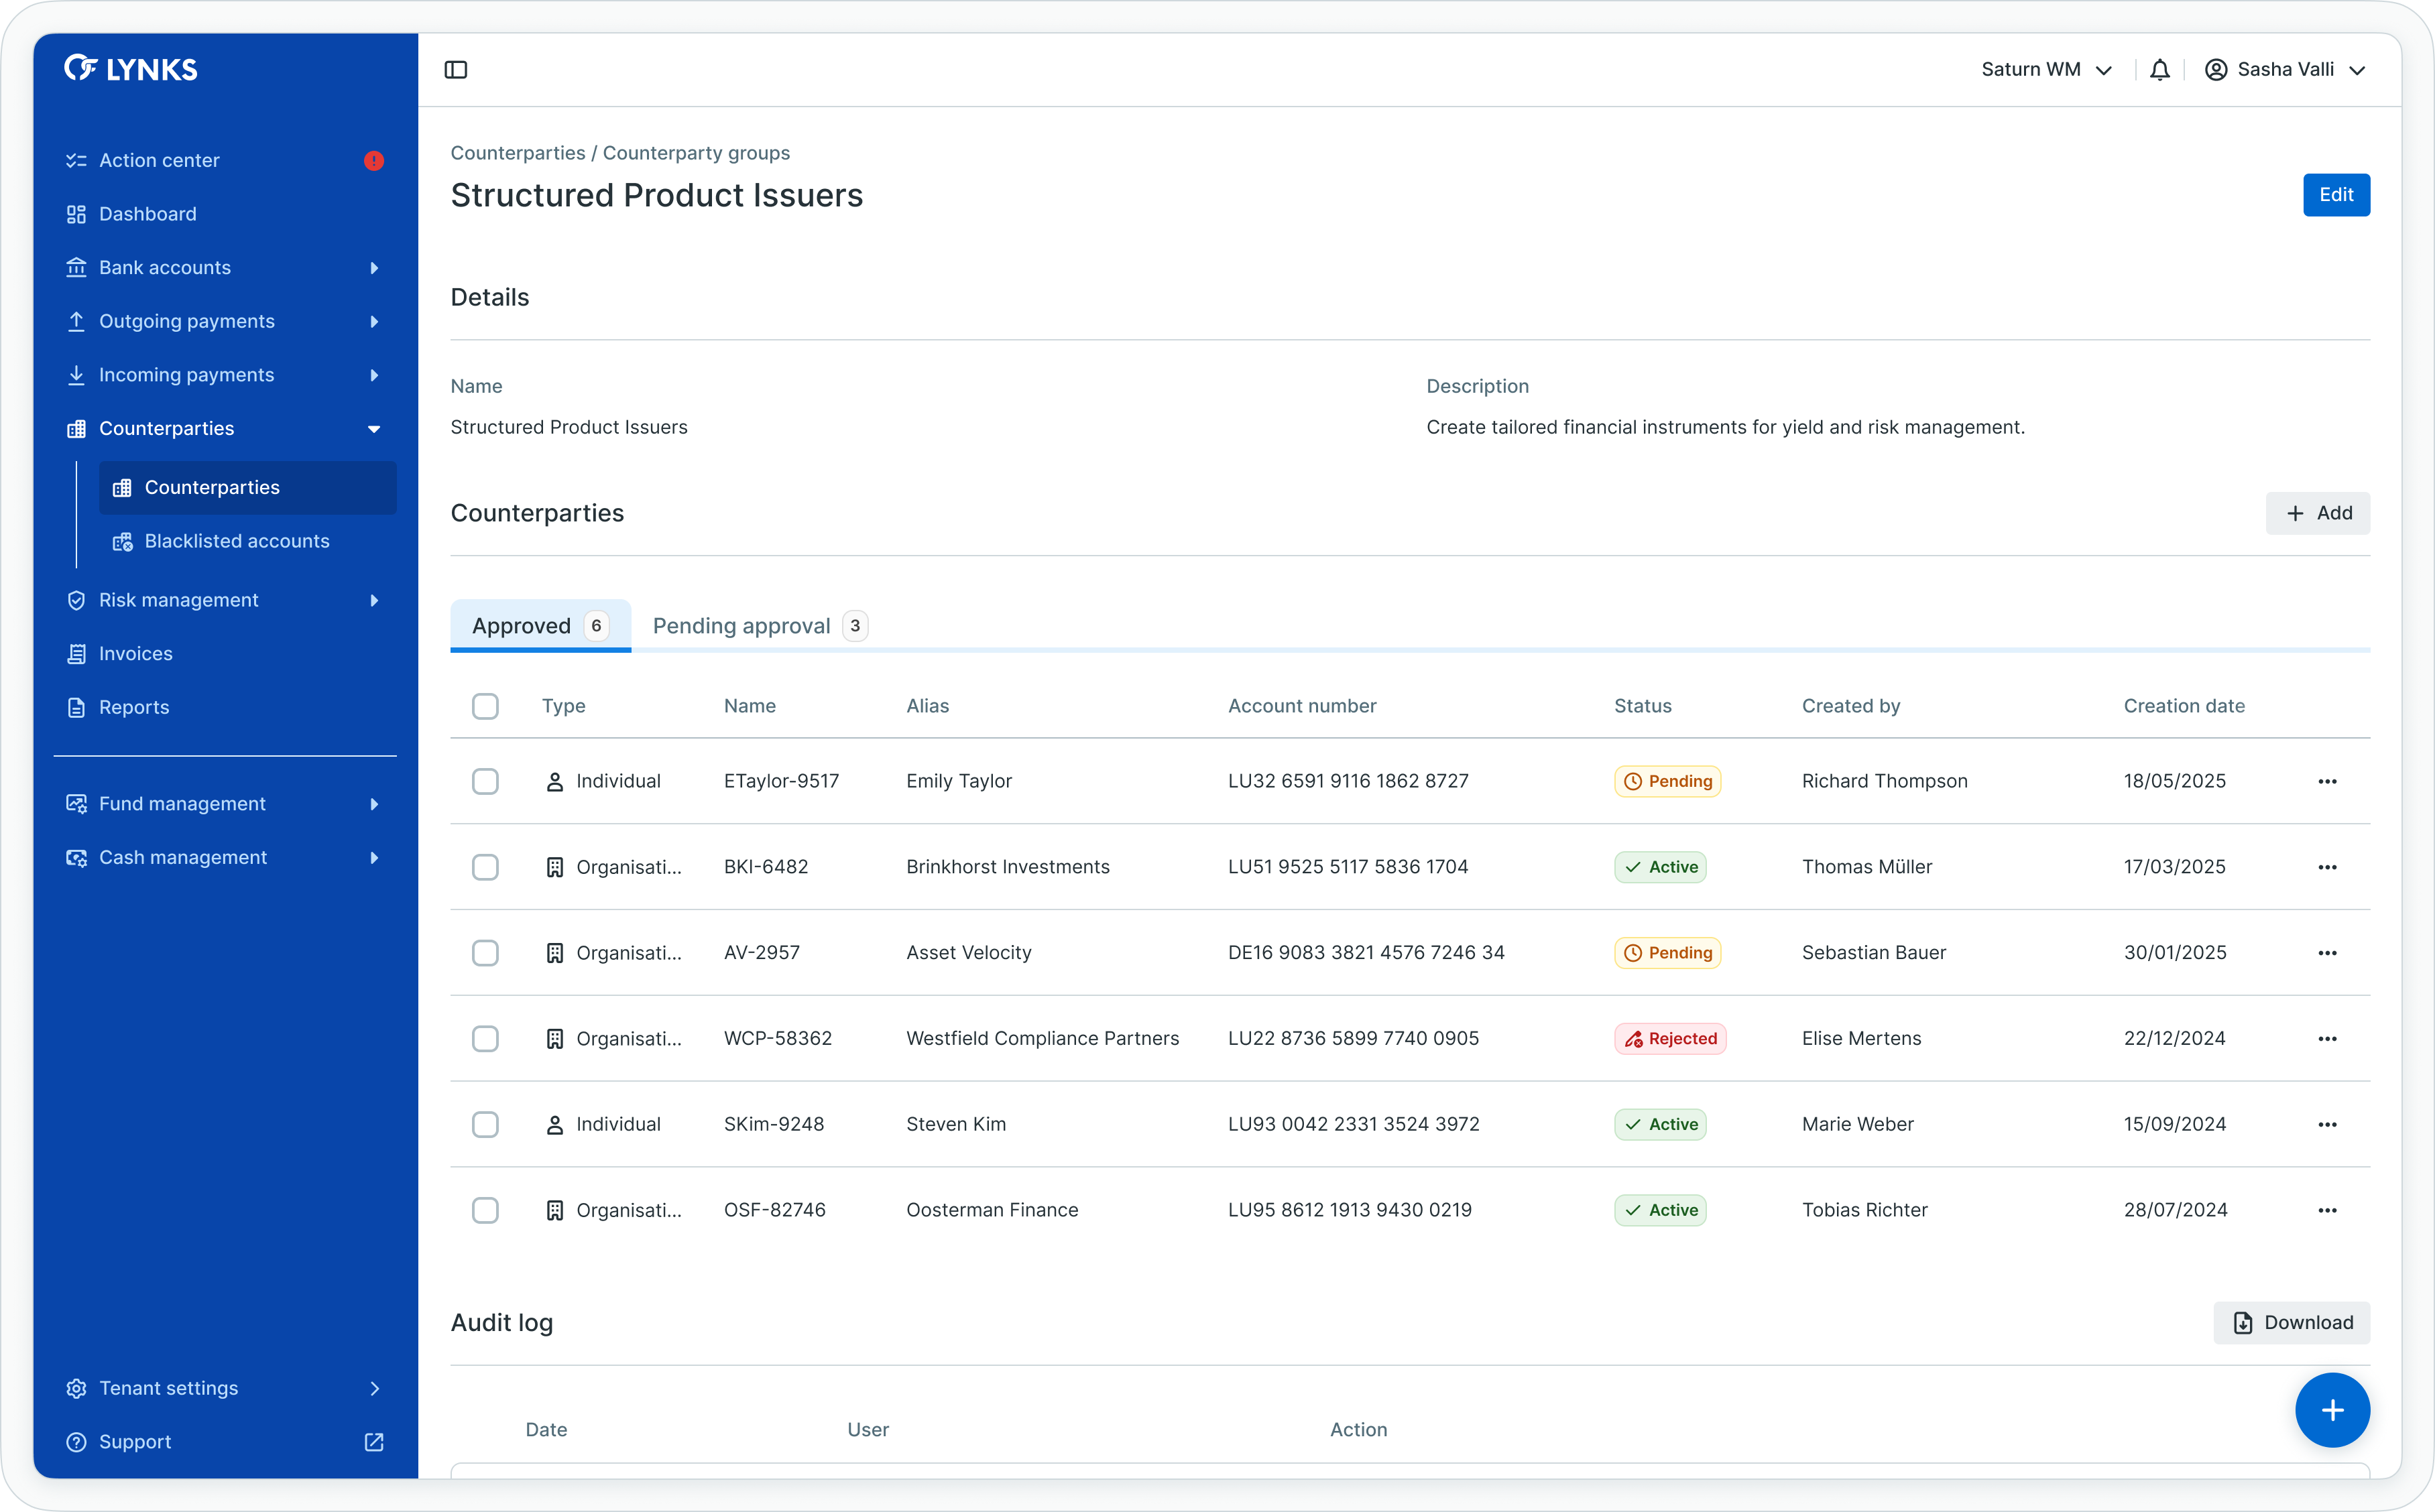Viewport: 2435px width, 1512px height.
Task: Click the red alert badge on Action center
Action: [x=374, y=161]
